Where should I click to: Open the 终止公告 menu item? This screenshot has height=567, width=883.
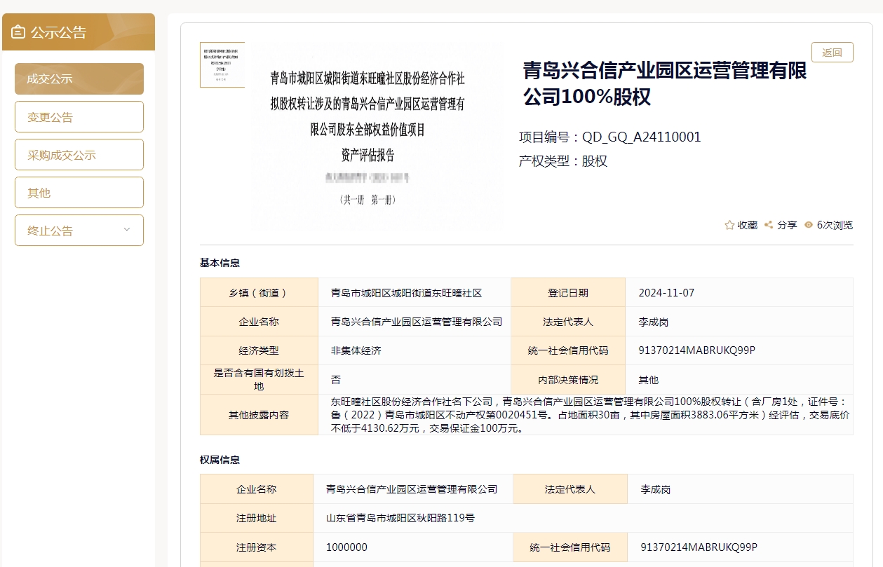pos(79,231)
